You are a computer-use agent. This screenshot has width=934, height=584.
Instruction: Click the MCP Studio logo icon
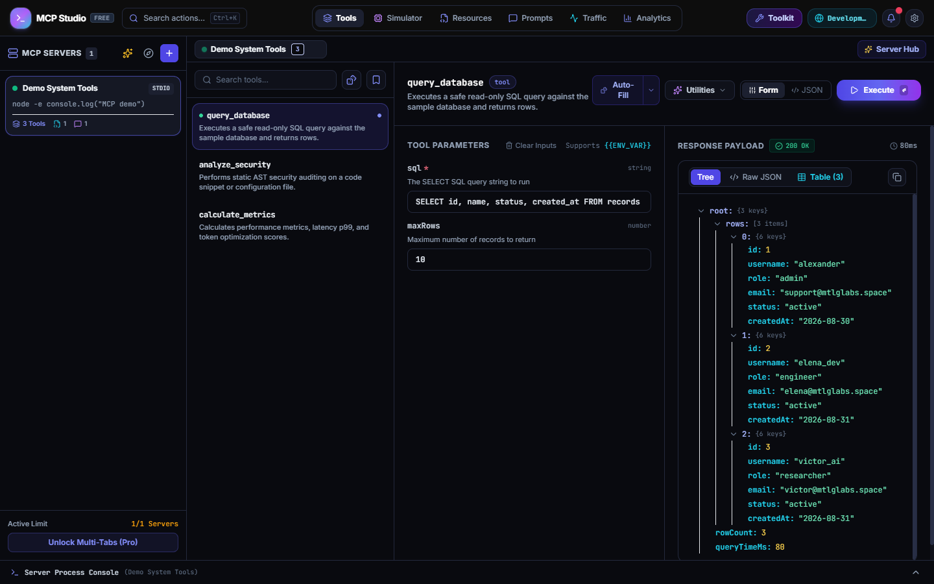pyautogui.click(x=21, y=18)
